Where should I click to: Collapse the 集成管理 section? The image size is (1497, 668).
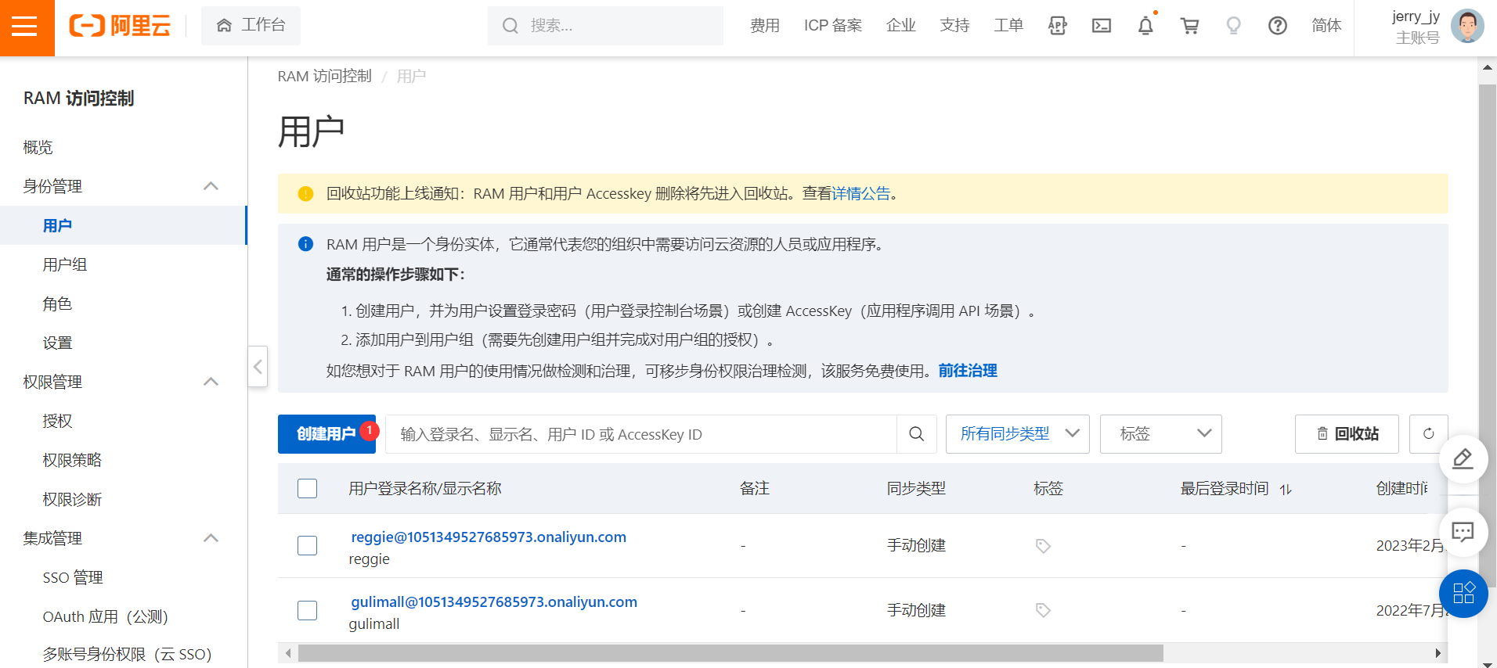point(211,538)
